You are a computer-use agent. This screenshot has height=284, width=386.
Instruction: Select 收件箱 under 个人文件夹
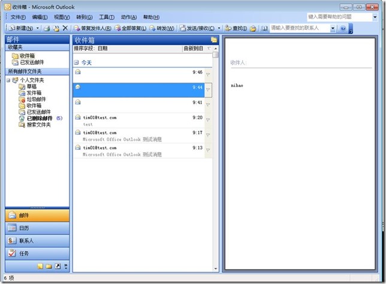(30, 105)
